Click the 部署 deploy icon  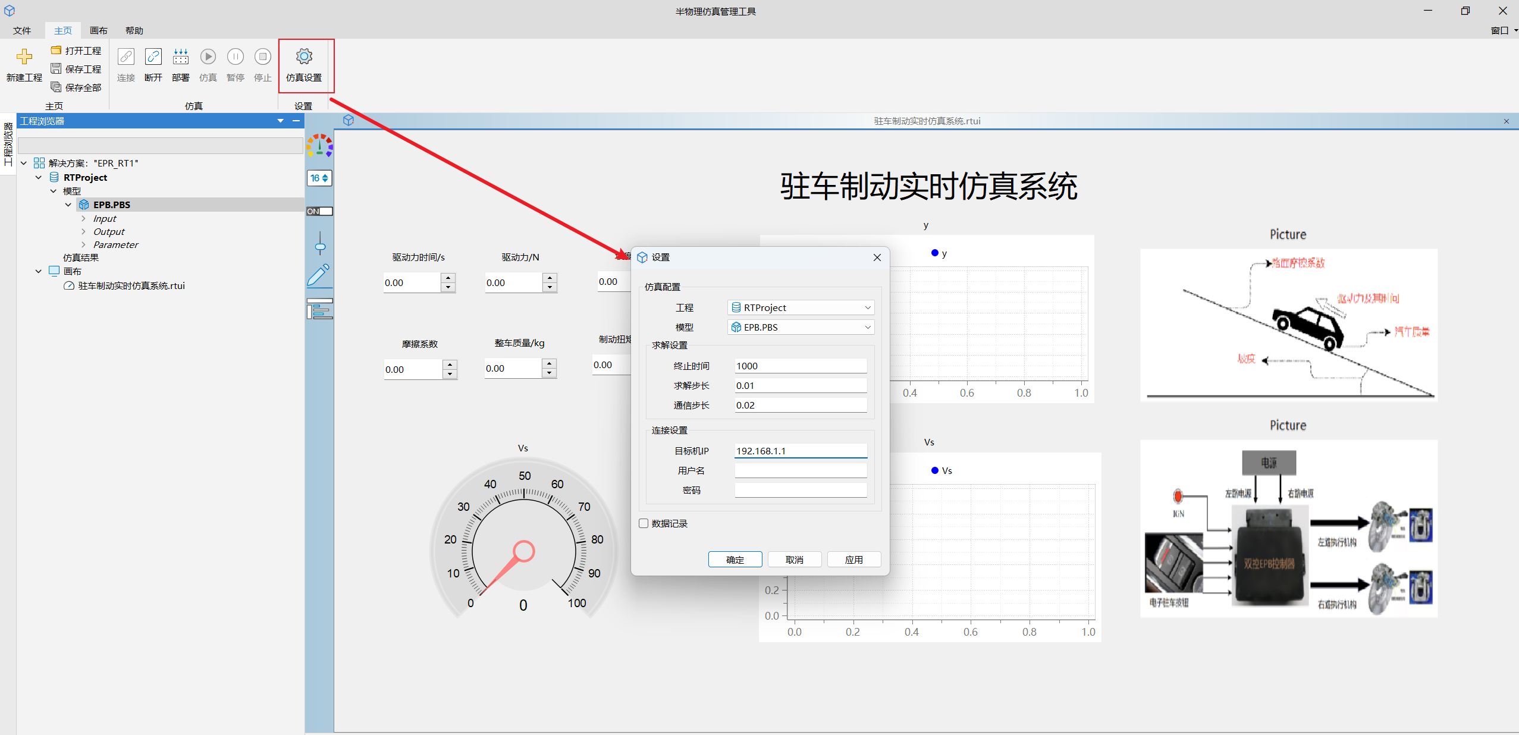pyautogui.click(x=180, y=57)
